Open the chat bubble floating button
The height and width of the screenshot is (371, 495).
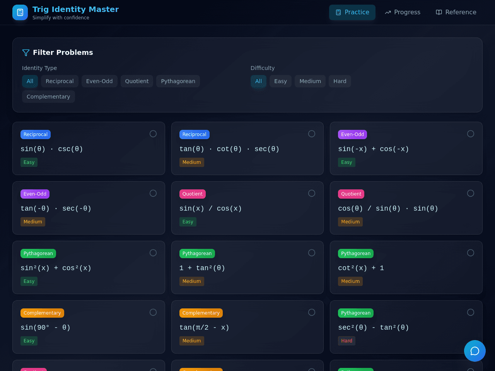475,351
